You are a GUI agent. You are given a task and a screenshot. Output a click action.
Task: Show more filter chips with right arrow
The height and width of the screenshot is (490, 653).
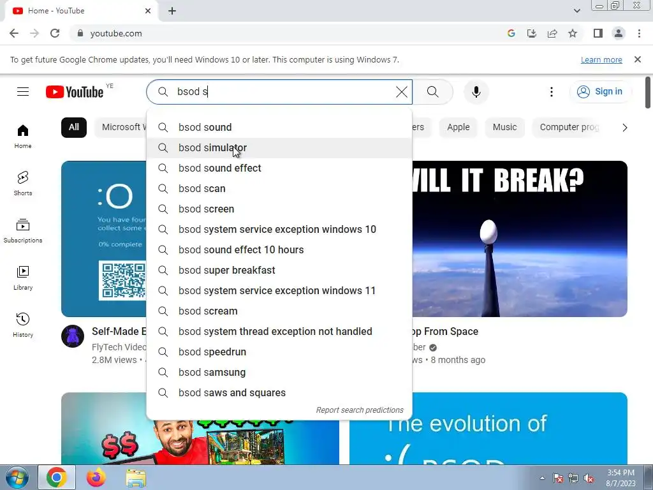[x=624, y=128]
